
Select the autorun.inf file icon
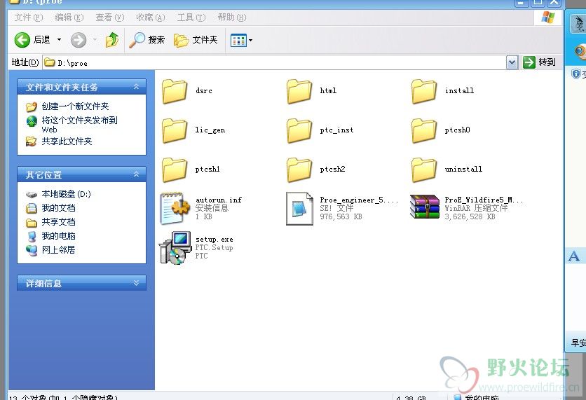[175, 208]
